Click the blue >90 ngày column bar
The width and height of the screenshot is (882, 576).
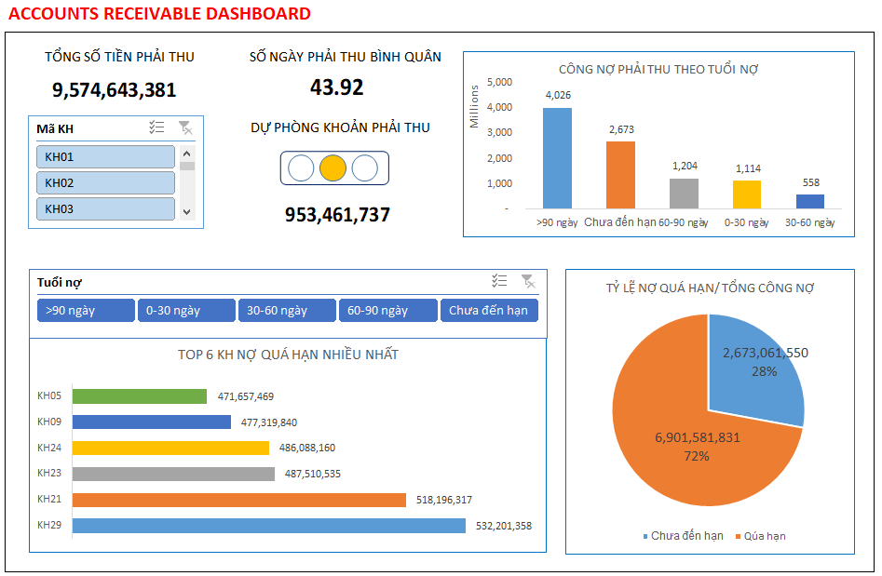(557, 158)
